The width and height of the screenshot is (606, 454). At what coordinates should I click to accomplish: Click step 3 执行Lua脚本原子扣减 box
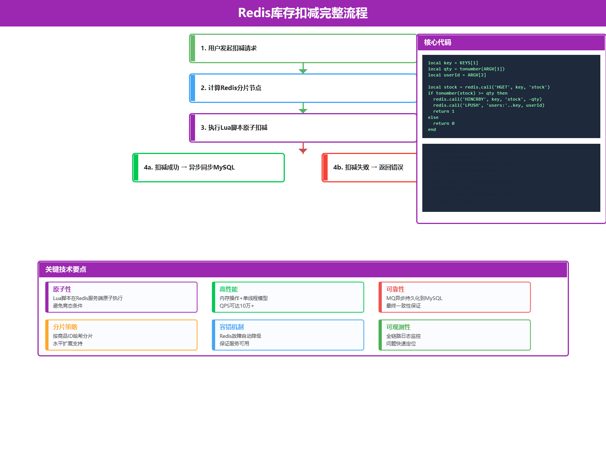[x=303, y=128]
